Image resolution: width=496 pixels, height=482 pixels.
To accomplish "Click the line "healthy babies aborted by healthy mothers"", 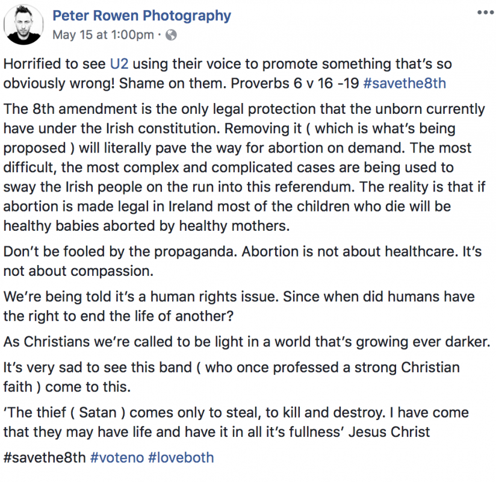I will pos(146,226).
